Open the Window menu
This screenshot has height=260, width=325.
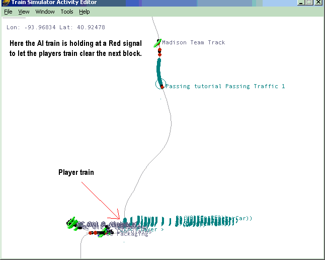click(x=45, y=12)
